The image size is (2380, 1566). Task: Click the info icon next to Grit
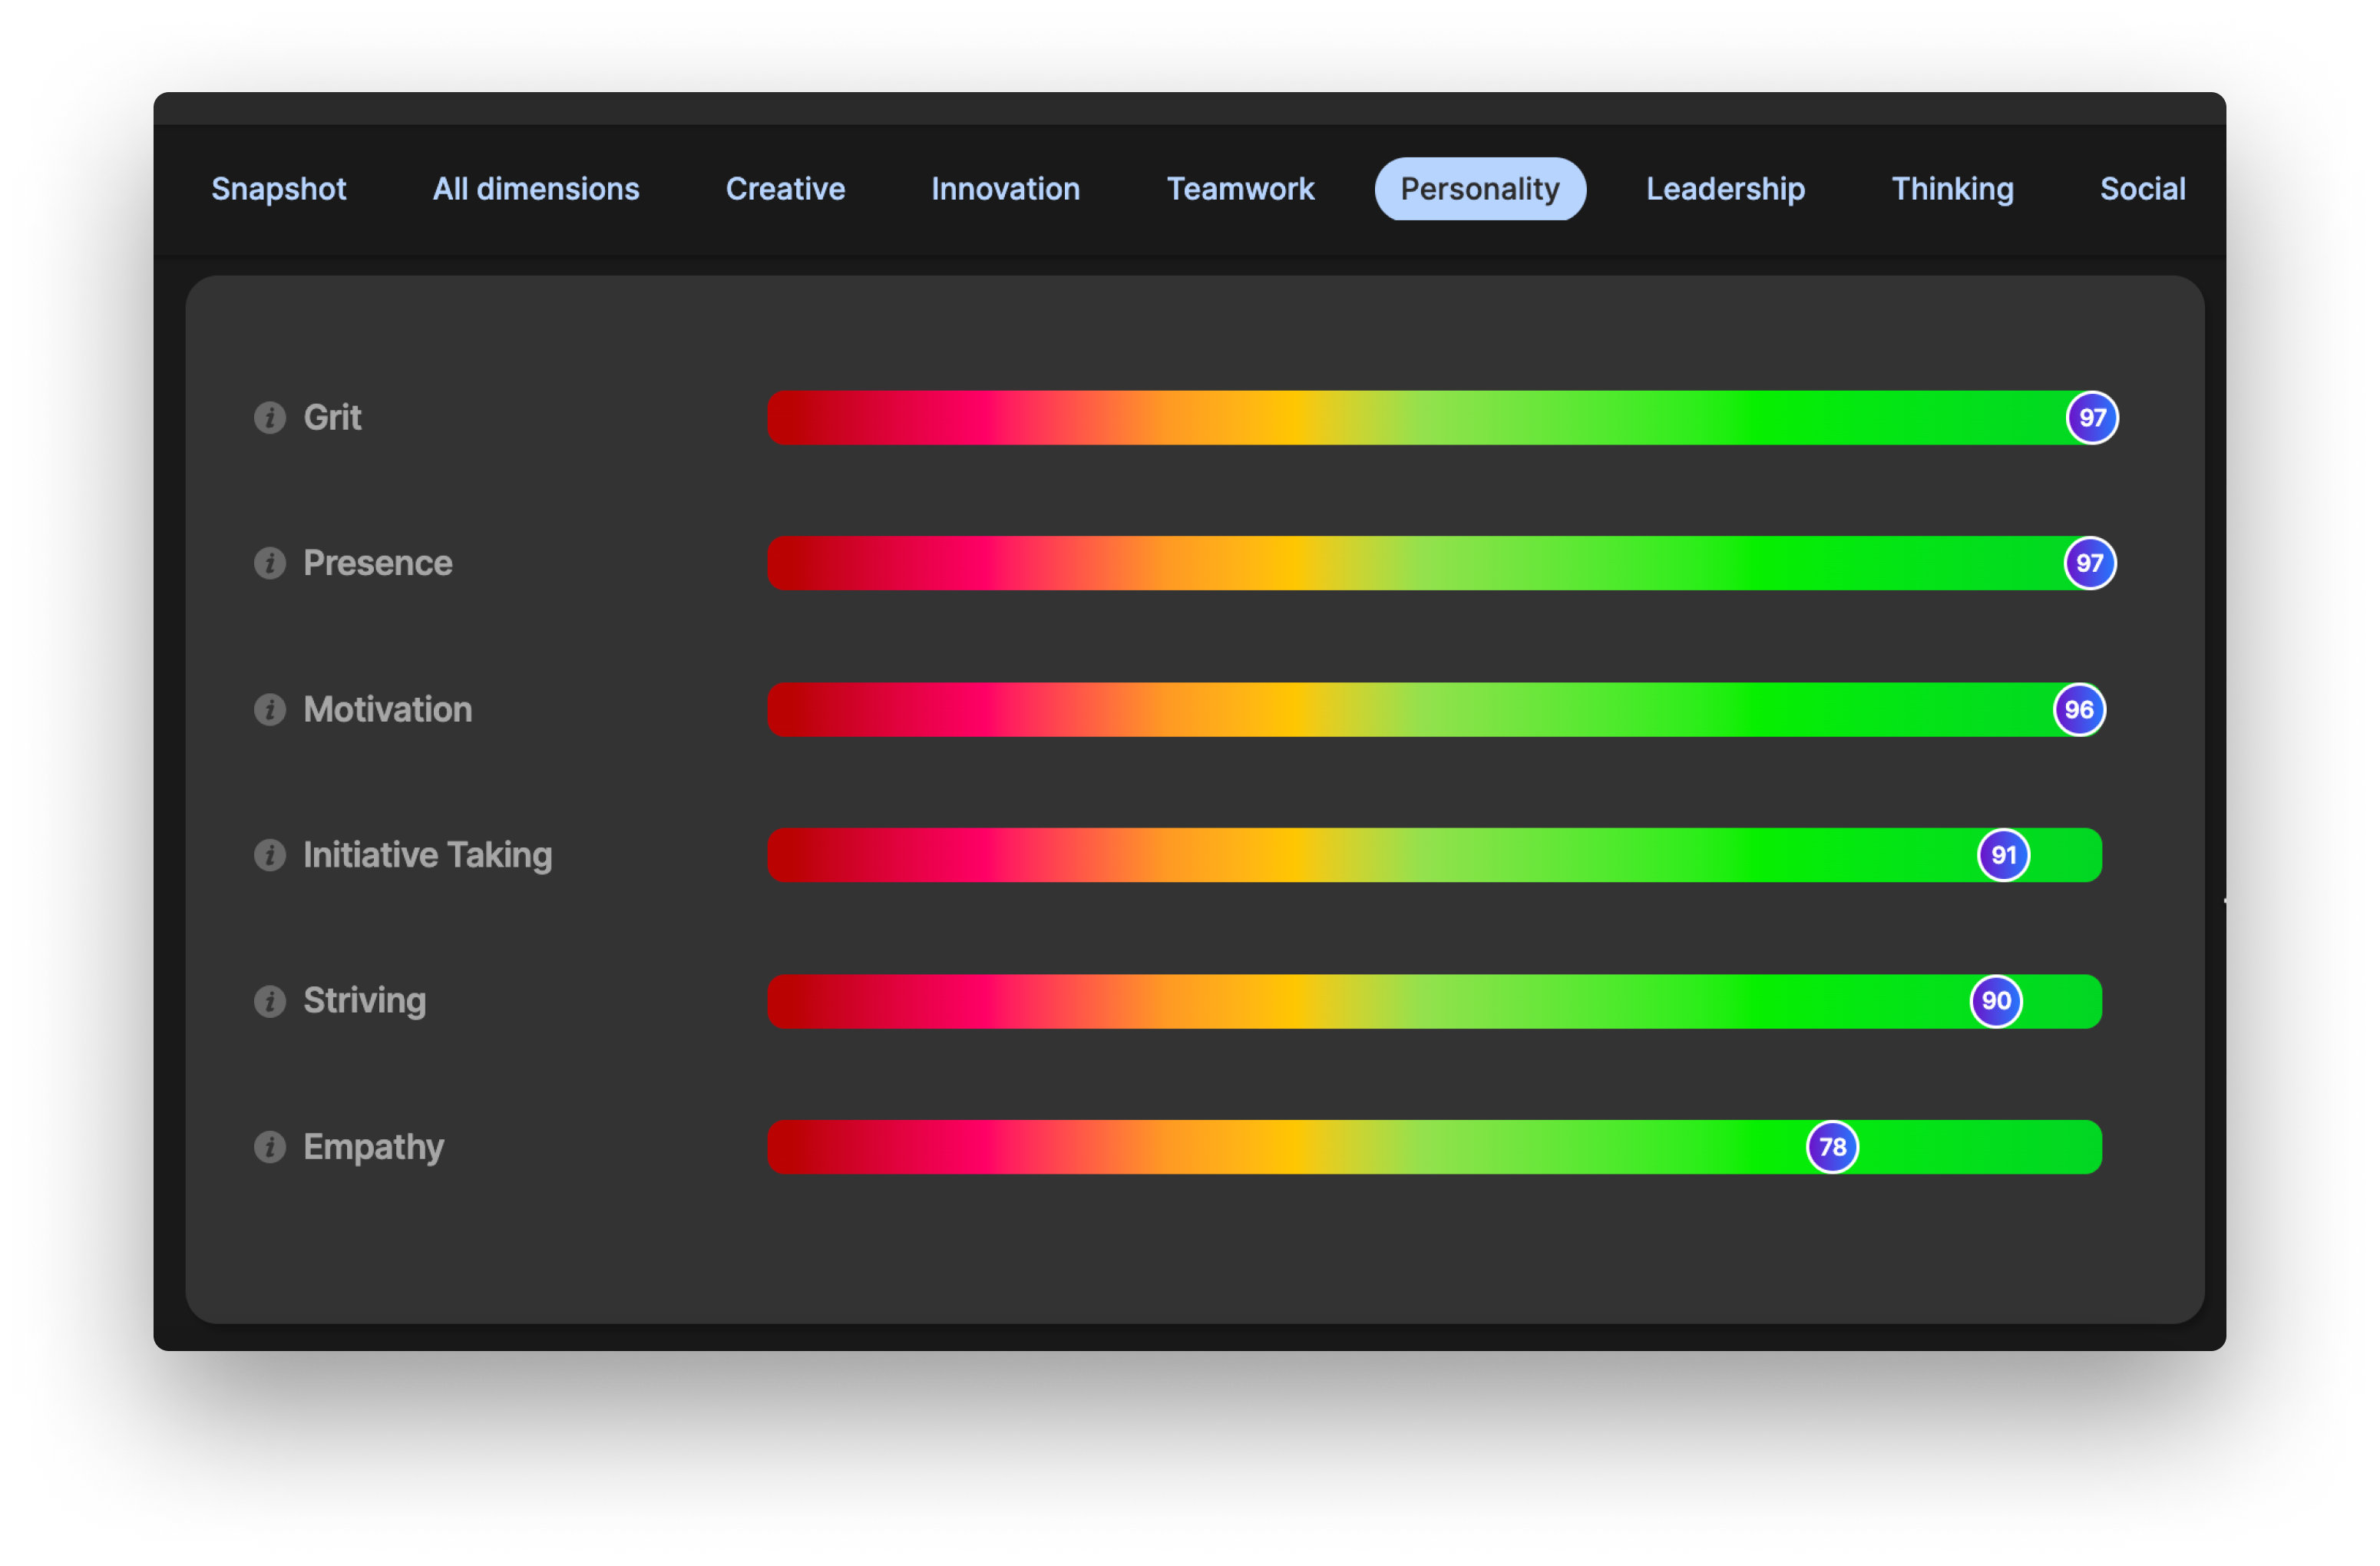tap(271, 416)
